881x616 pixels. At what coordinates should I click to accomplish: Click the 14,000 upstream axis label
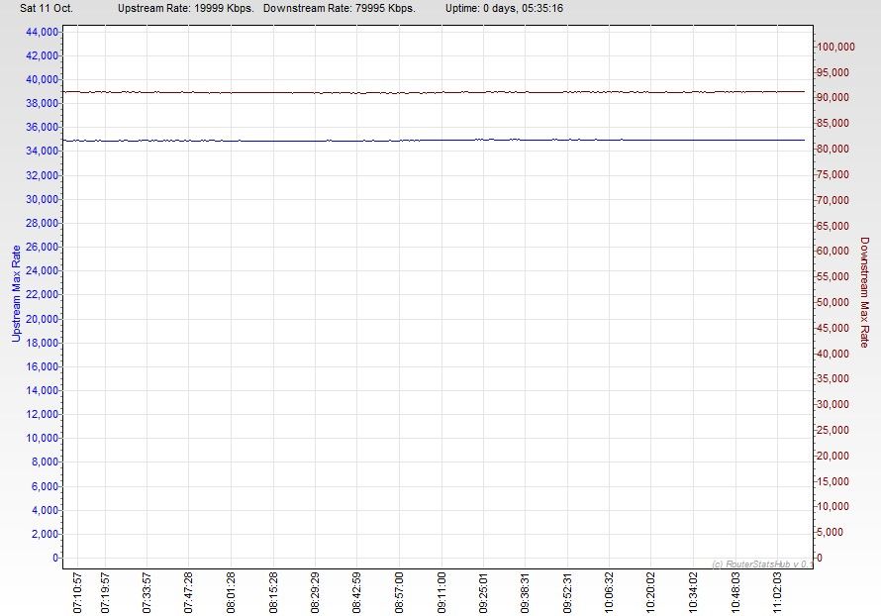(x=42, y=390)
